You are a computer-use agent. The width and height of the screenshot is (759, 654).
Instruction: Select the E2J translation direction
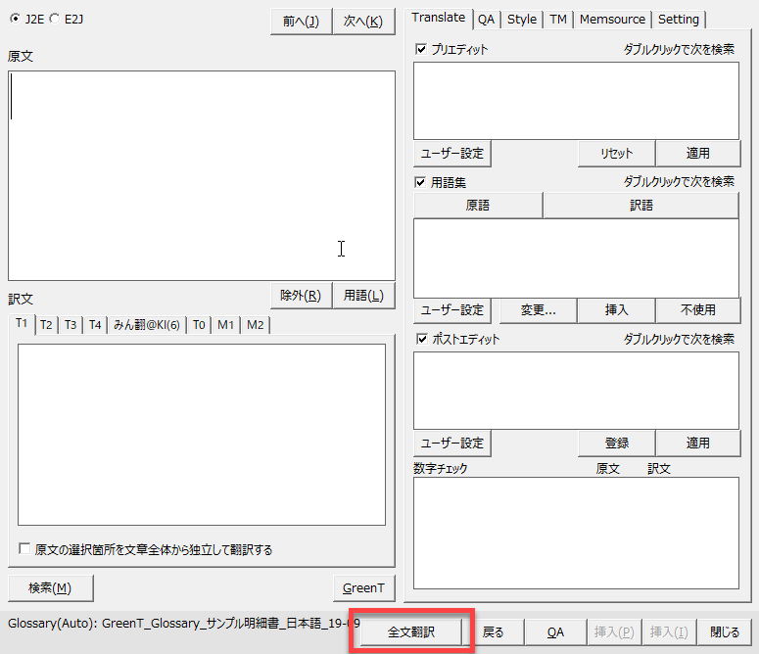(x=54, y=19)
